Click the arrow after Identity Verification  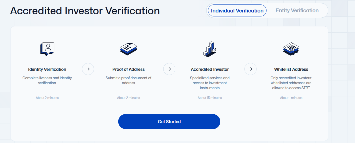88,69
